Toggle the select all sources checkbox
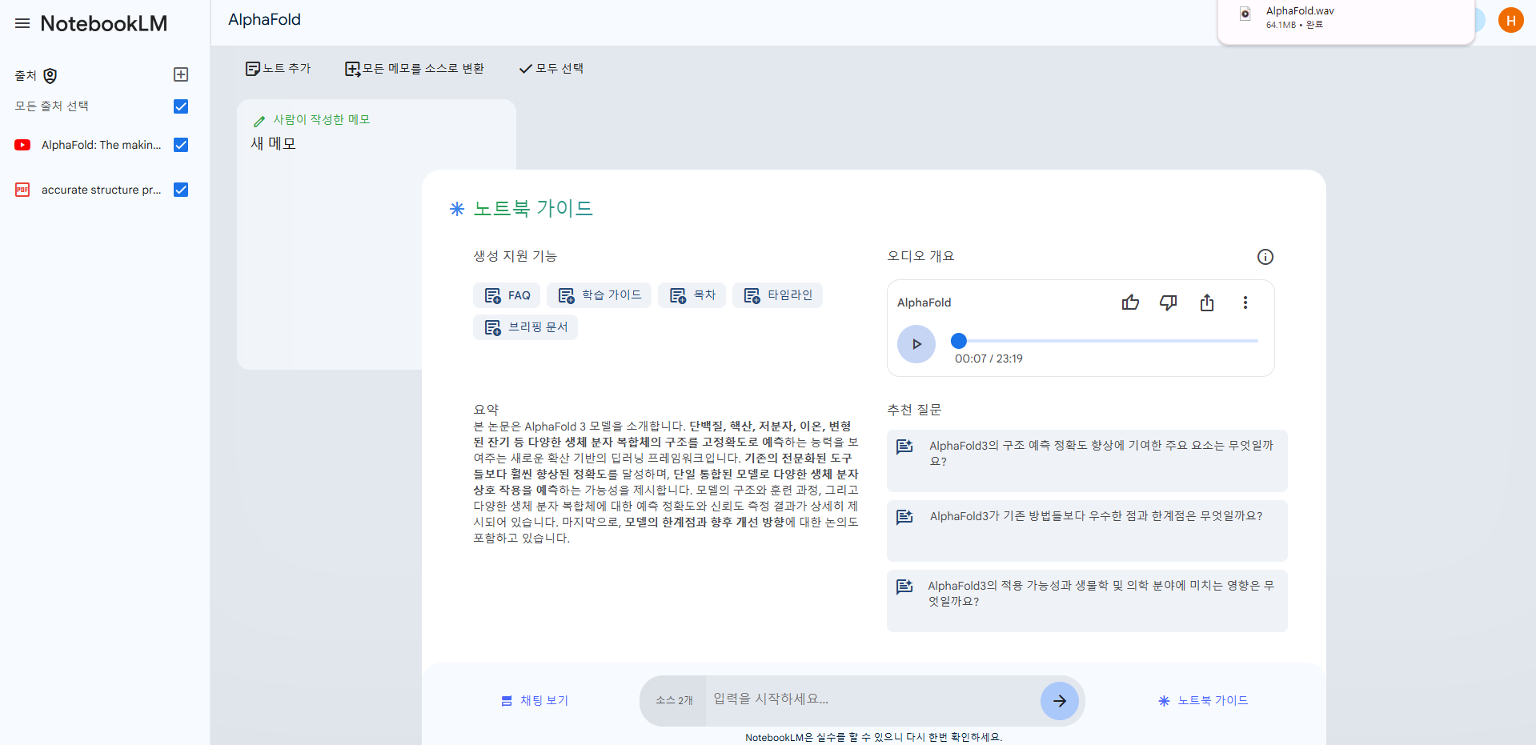The height and width of the screenshot is (745, 1536). (181, 106)
